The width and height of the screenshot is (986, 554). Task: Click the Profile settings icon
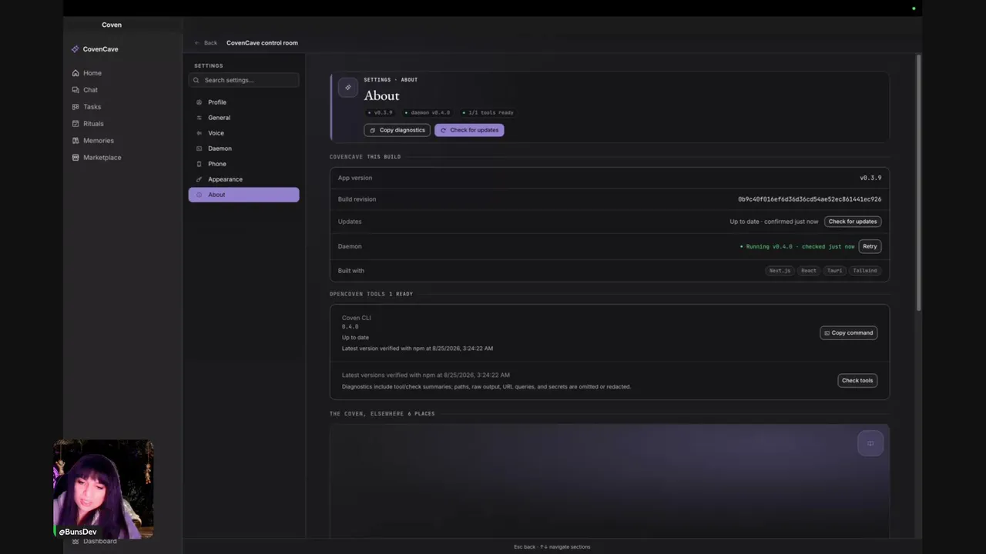click(x=200, y=102)
